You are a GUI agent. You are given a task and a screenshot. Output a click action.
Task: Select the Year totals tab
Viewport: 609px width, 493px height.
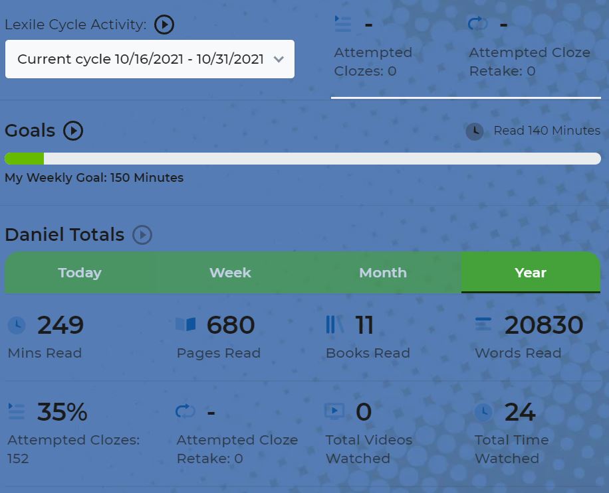[531, 273]
